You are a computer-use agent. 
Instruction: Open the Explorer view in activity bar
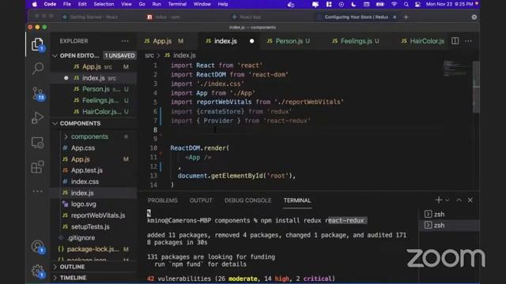coord(37,44)
